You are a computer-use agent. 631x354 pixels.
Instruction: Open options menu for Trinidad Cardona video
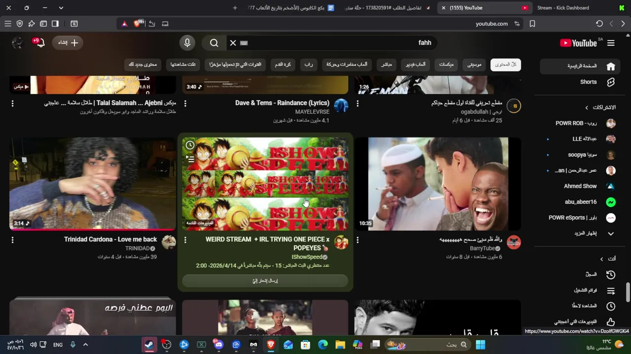12,240
